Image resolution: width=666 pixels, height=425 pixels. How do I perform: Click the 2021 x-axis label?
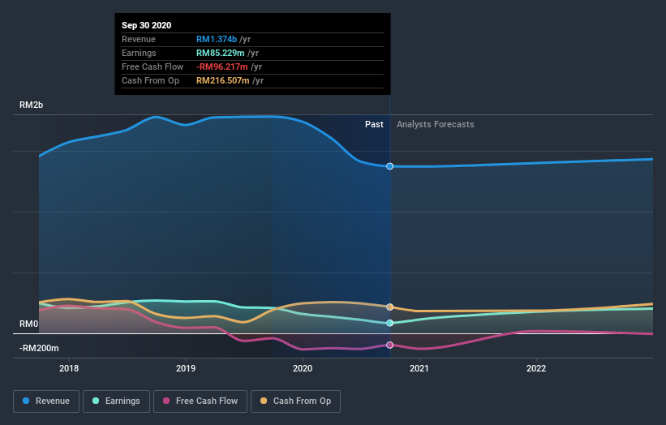(x=419, y=368)
